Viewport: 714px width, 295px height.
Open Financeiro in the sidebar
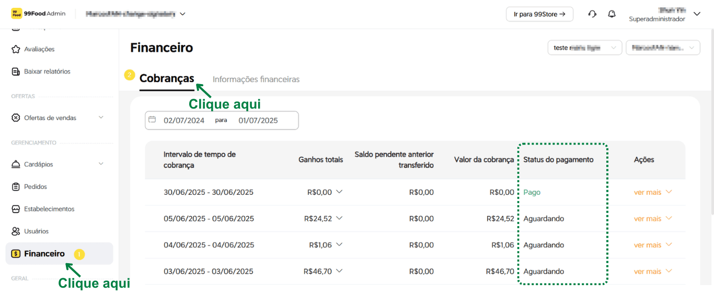(x=44, y=254)
